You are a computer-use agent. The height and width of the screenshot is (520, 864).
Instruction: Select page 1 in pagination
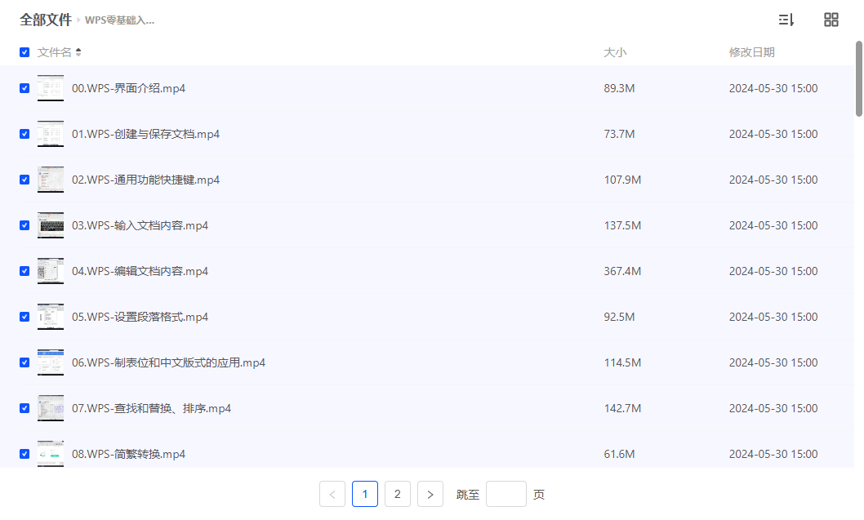tap(365, 494)
